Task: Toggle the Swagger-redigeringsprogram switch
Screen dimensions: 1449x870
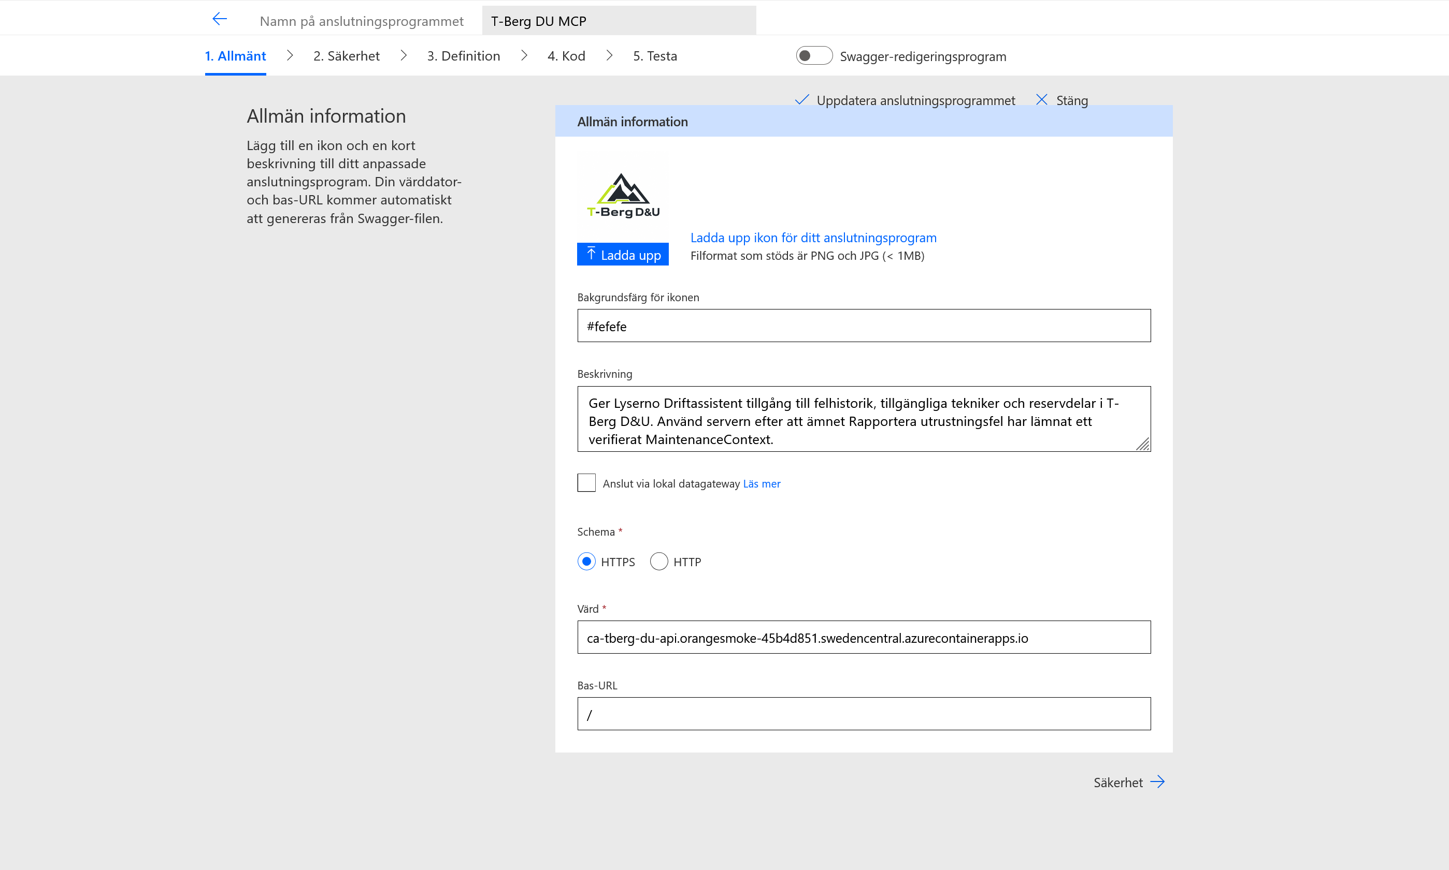Action: 814,56
